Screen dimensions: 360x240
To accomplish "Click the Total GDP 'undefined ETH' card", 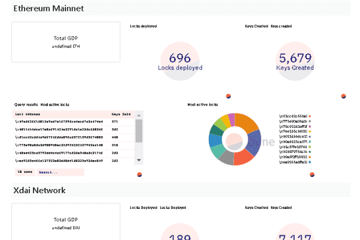I will click(66, 42).
